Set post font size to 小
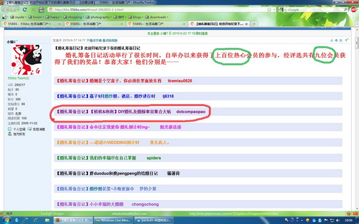 click(x=331, y=41)
